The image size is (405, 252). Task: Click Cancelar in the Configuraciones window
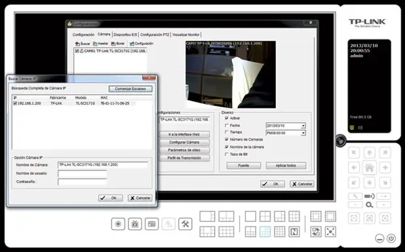[x=302, y=184]
